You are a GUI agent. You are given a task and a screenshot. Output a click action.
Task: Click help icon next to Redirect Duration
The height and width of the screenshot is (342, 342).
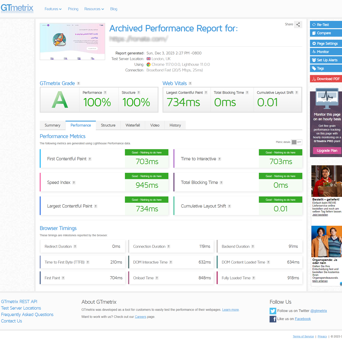coord(75,247)
